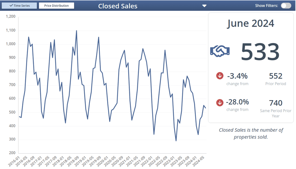
Task: Click the chart line at its 2018-08 peak
Action: 76,30
